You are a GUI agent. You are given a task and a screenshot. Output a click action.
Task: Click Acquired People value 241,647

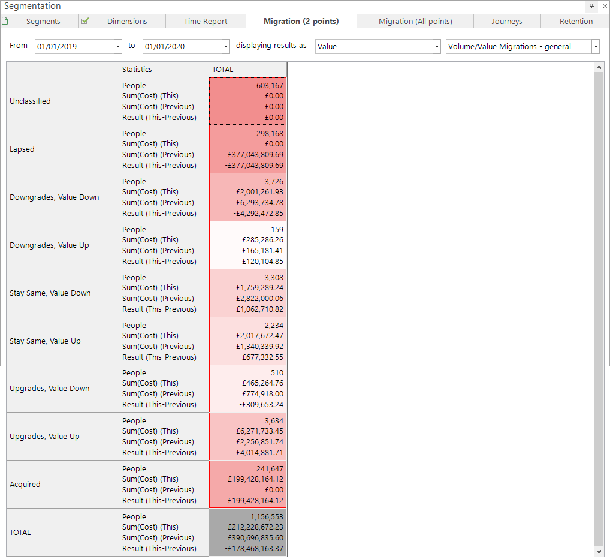tap(270, 468)
